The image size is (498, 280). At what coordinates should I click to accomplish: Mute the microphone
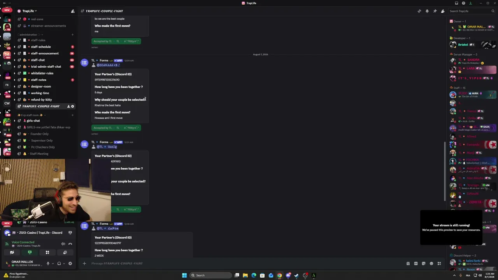coord(48,263)
